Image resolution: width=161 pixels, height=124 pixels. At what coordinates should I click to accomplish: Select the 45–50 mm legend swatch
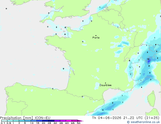tap(75, 121)
